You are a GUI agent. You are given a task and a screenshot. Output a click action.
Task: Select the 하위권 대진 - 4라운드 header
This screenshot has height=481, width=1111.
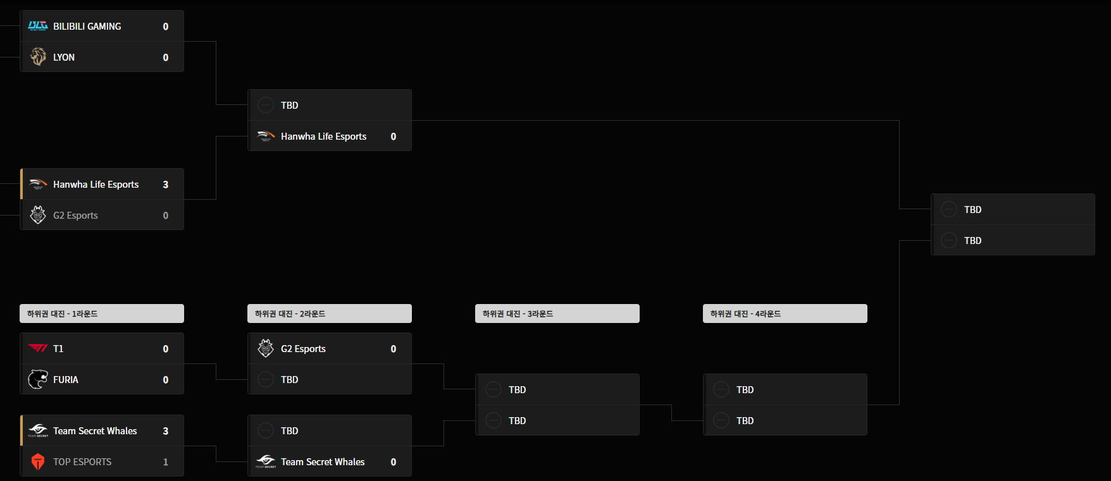[x=785, y=314]
